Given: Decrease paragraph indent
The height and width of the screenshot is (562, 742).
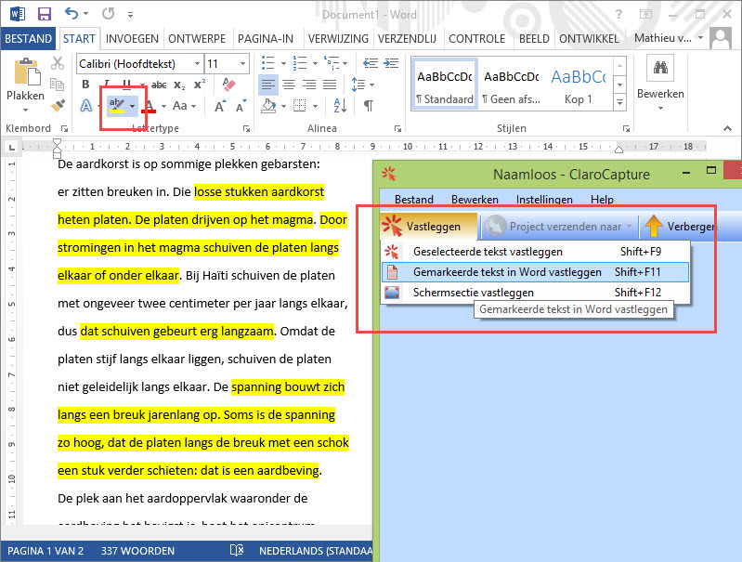Looking at the screenshot, I should tap(370, 63).
